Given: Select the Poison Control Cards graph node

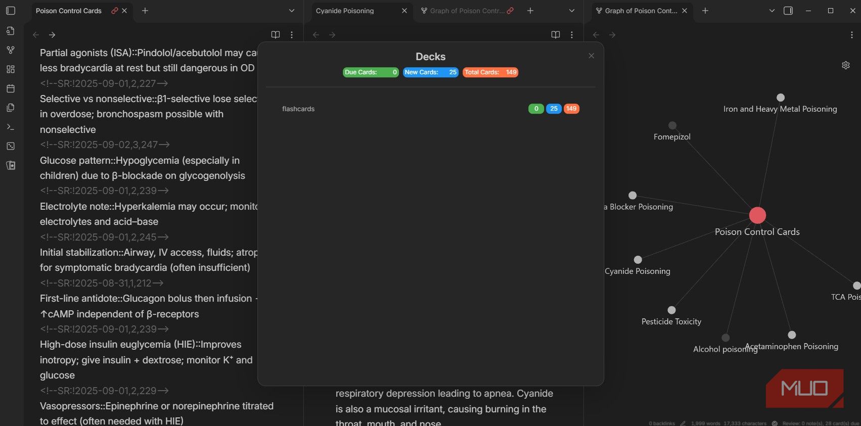Looking at the screenshot, I should point(757,215).
